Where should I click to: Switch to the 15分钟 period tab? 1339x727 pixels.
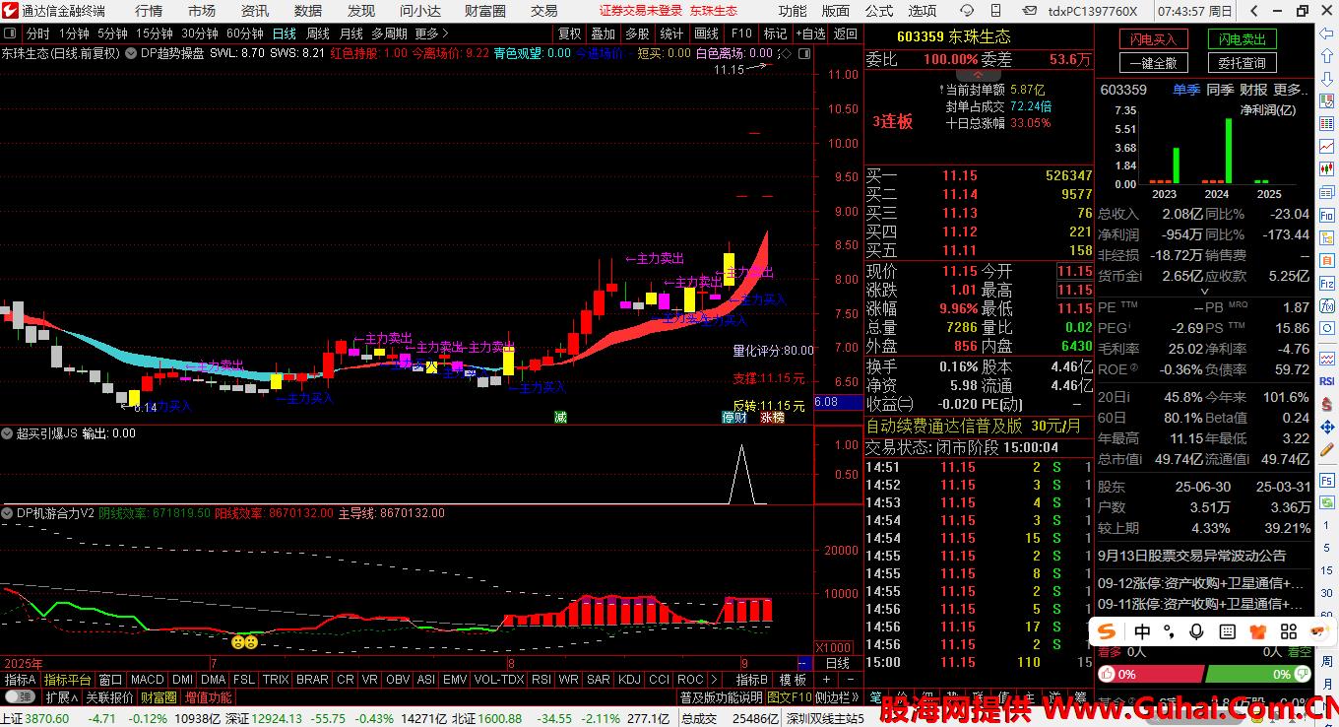tap(155, 33)
